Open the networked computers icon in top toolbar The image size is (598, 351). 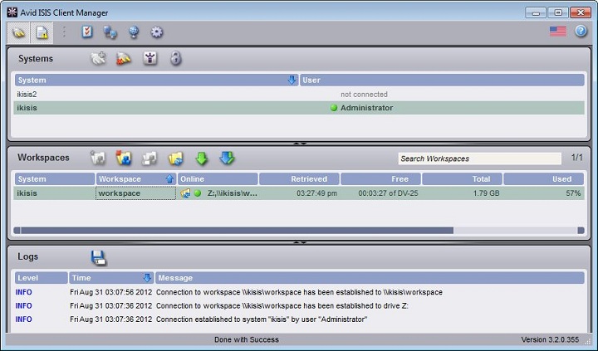110,32
